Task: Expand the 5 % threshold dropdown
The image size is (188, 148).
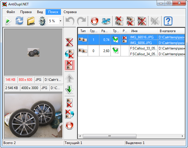Action: pyautogui.click(x=60, y=21)
